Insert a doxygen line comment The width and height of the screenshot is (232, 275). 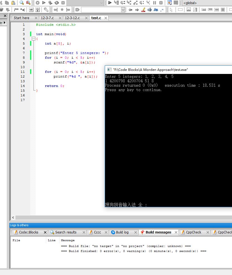point(23,10)
